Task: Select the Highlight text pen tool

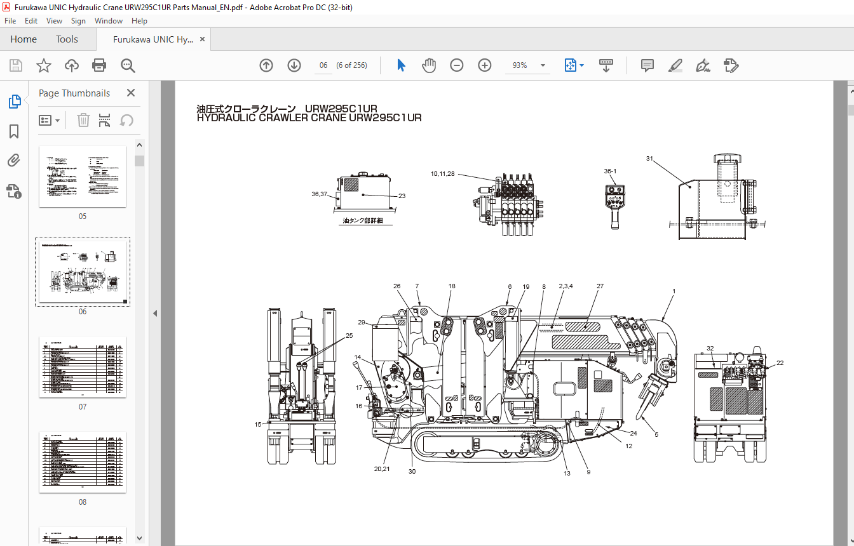Action: tap(675, 65)
